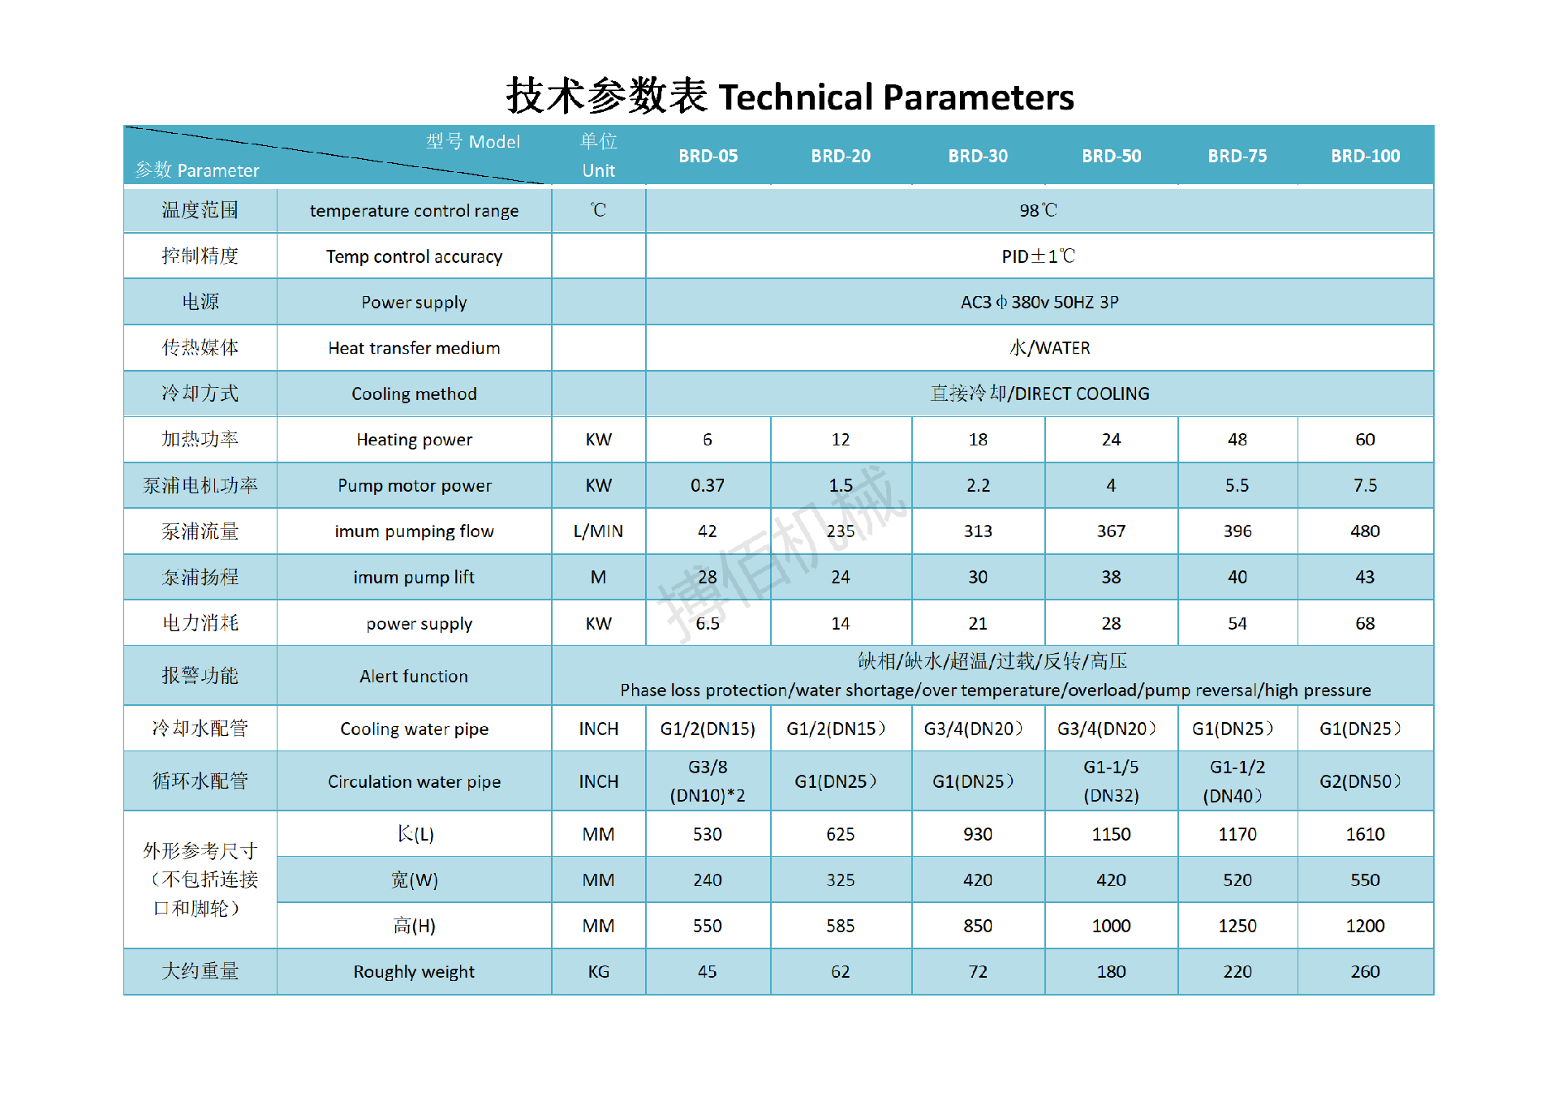Click the BRD-05 column header

click(x=708, y=156)
